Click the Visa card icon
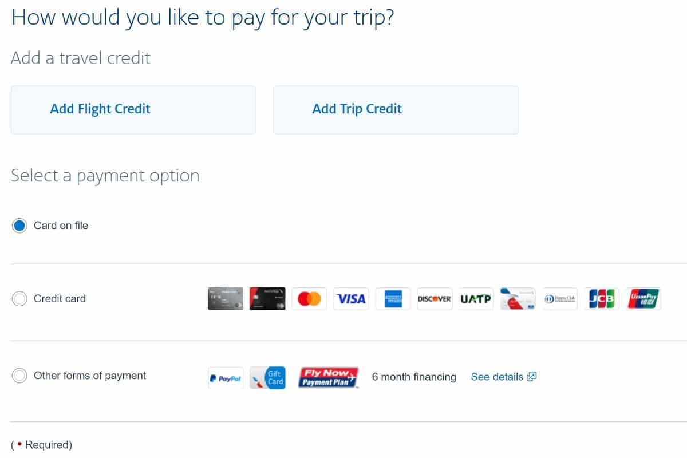 (351, 299)
